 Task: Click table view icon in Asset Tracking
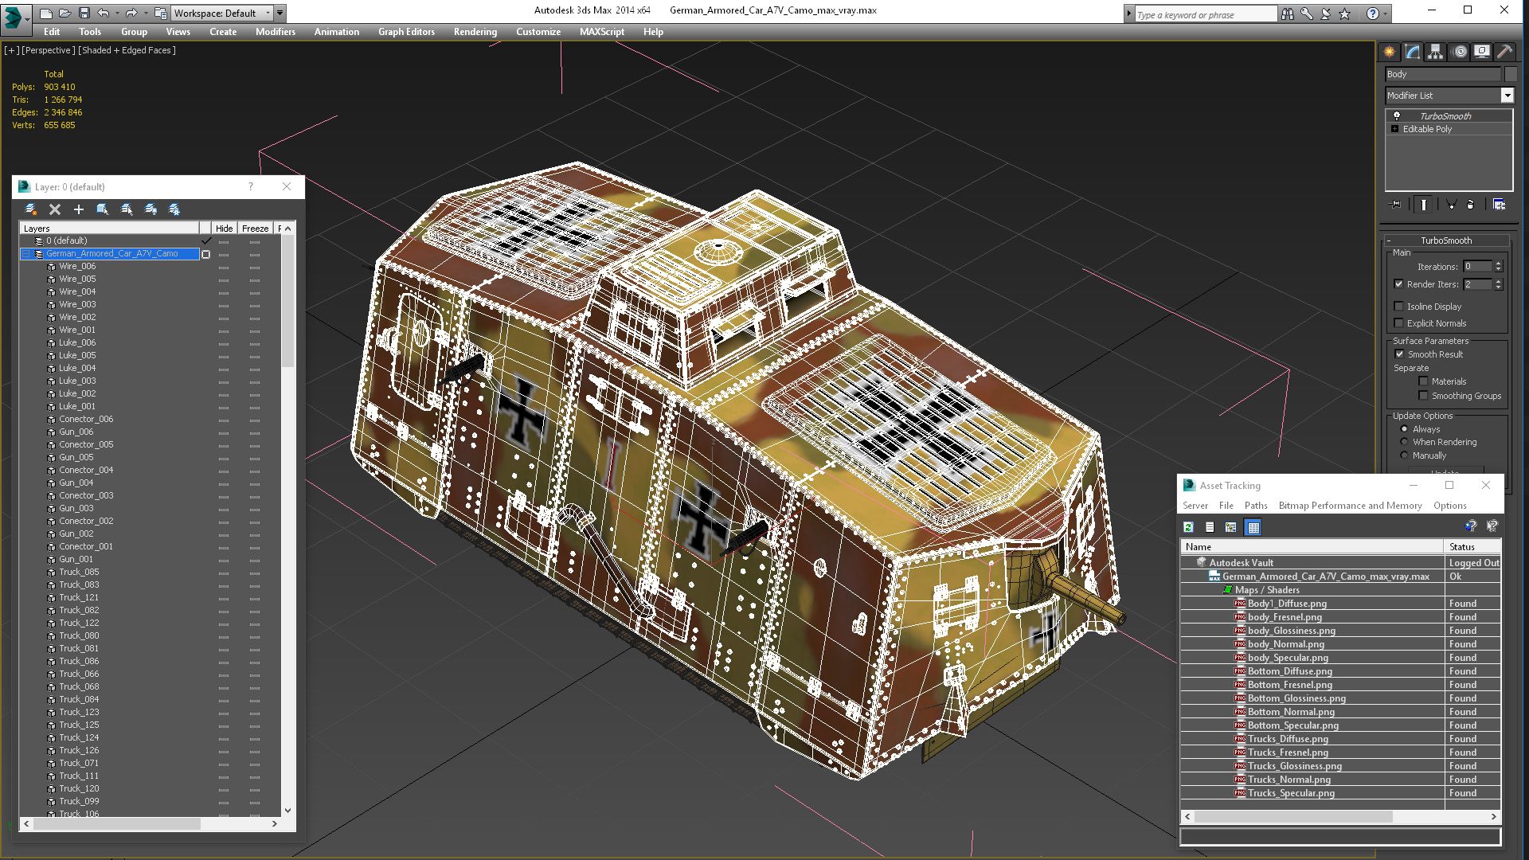click(x=1253, y=527)
